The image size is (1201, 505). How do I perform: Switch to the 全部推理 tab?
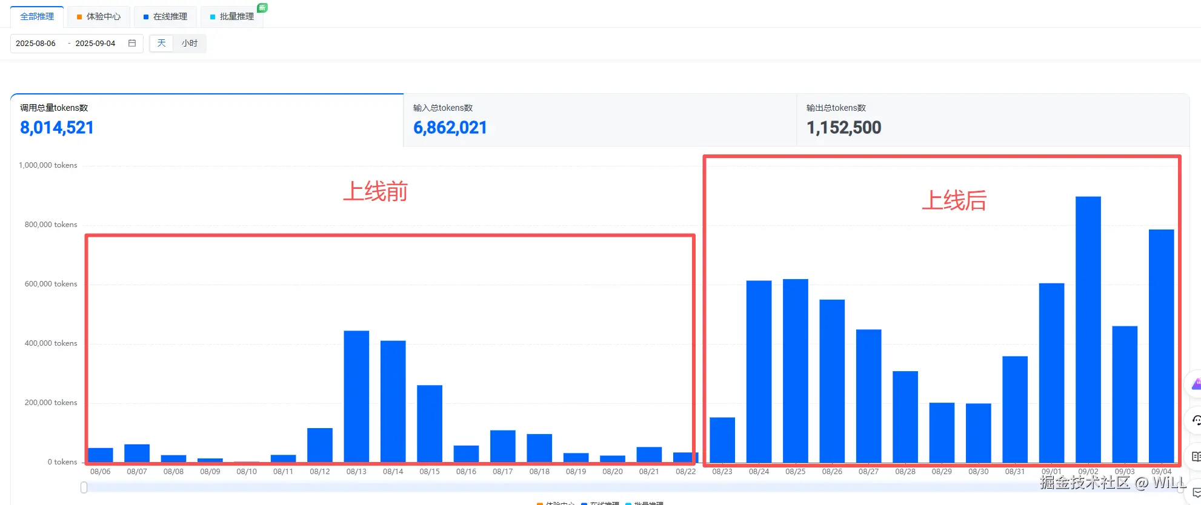pos(37,16)
